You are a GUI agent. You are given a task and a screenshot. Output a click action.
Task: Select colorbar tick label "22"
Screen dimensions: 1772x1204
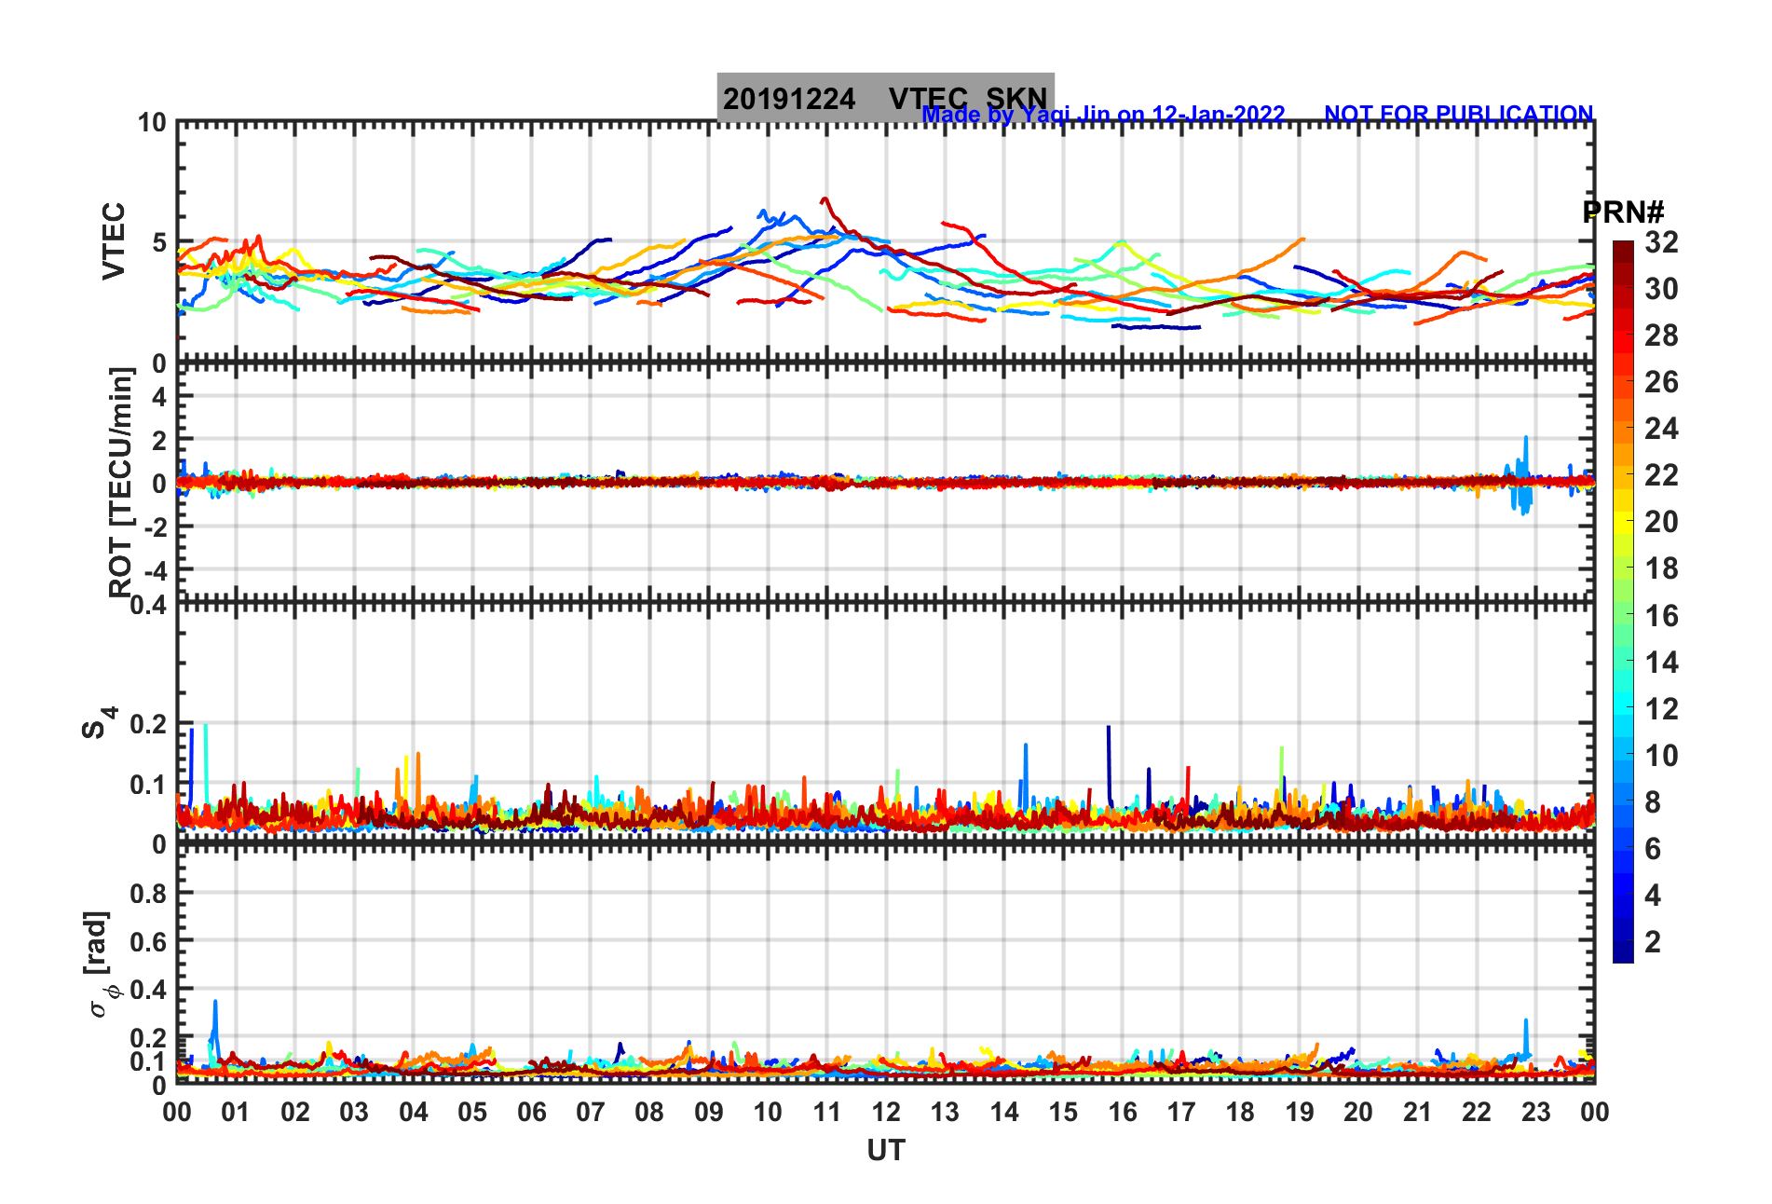pyautogui.click(x=1661, y=475)
